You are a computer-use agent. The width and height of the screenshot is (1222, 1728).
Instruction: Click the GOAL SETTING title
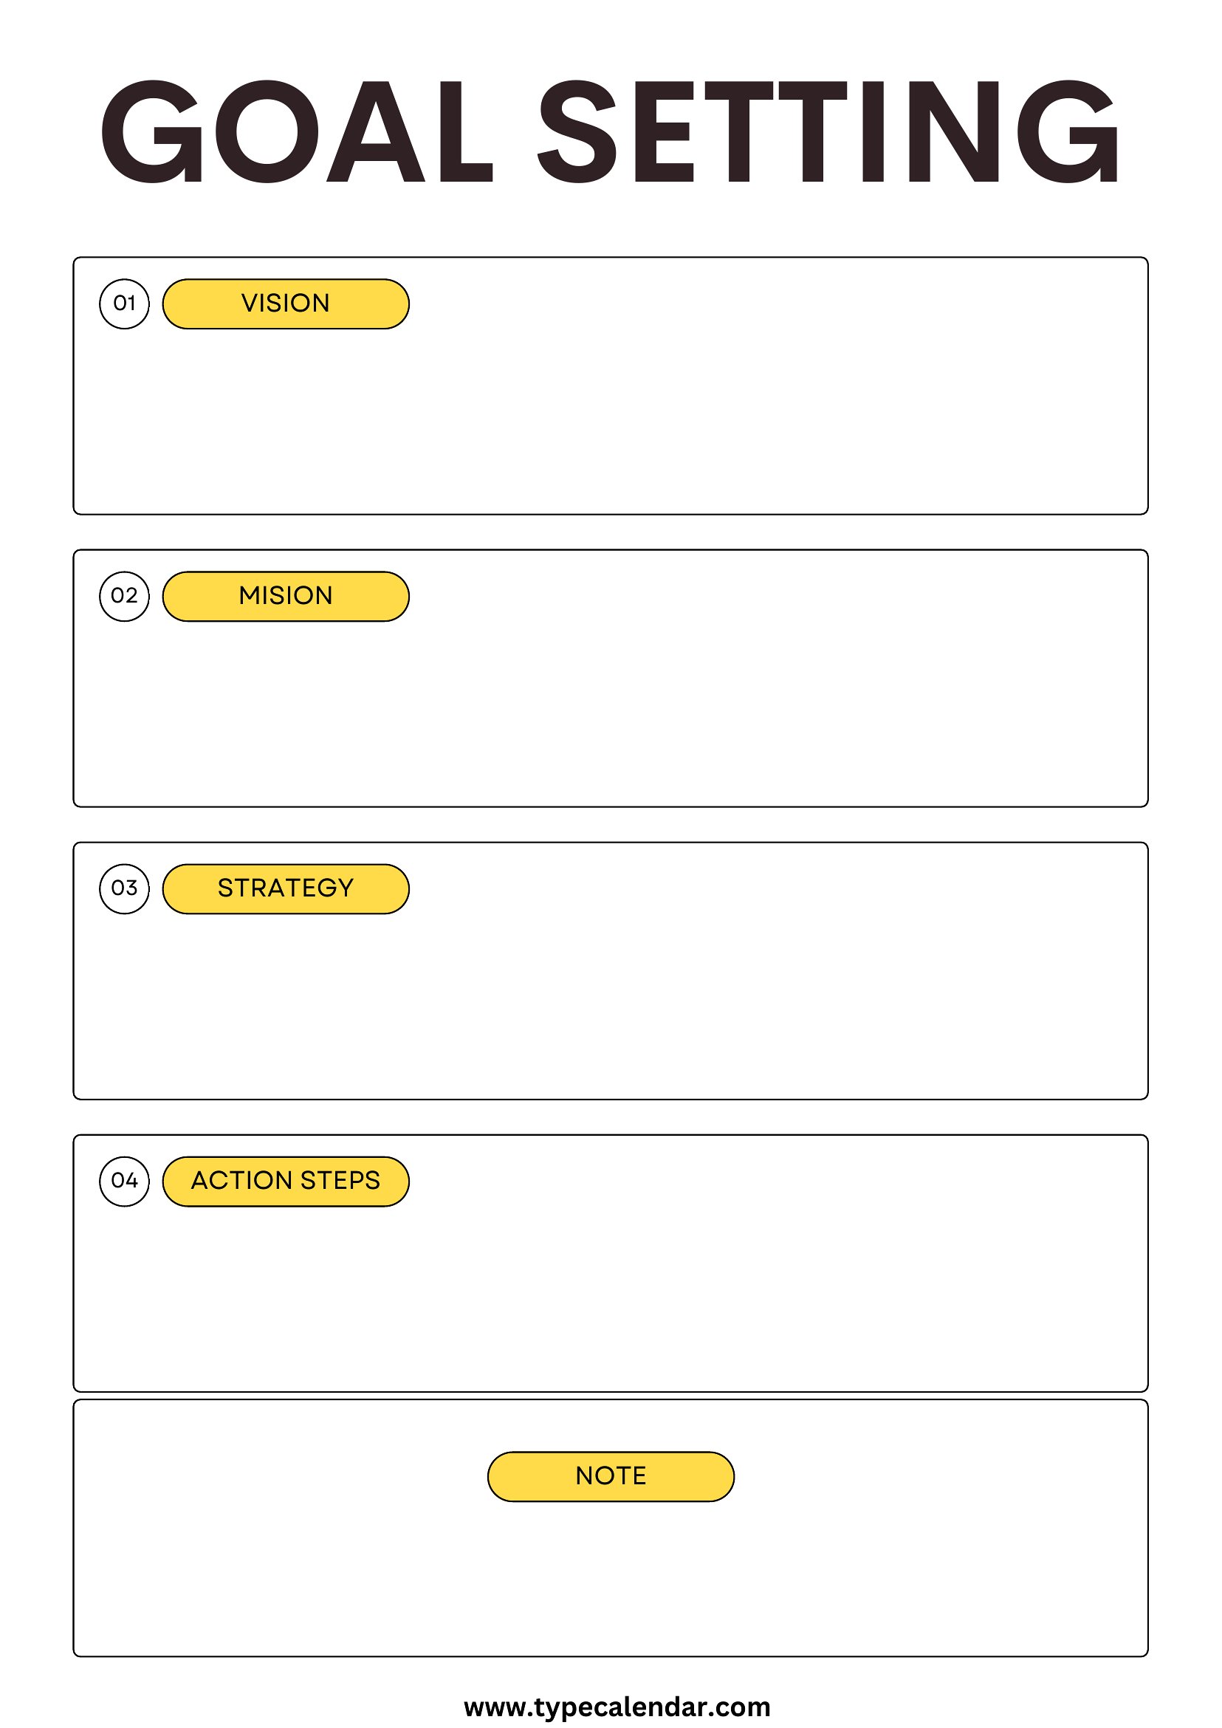(610, 131)
